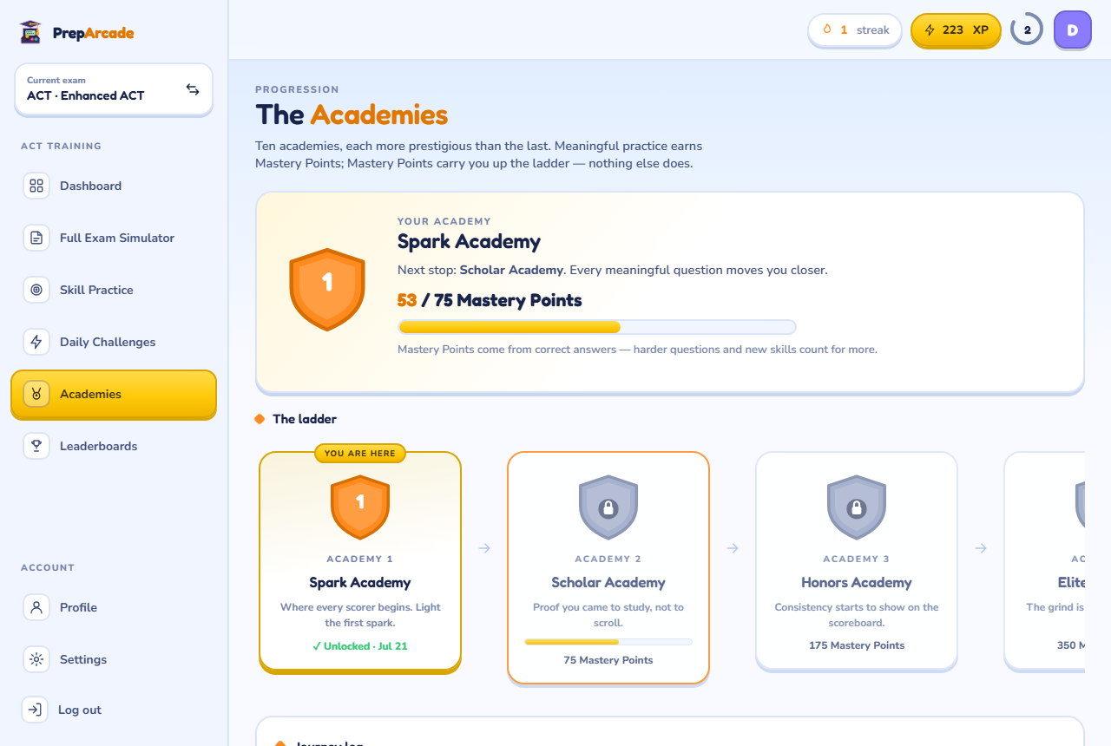The height and width of the screenshot is (746, 1111).
Task: Open the D user avatar menu
Action: point(1072,30)
